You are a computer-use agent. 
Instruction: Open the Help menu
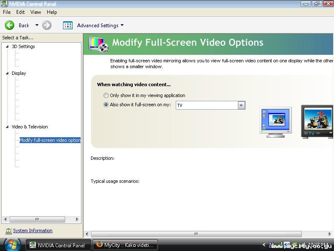tap(52, 12)
